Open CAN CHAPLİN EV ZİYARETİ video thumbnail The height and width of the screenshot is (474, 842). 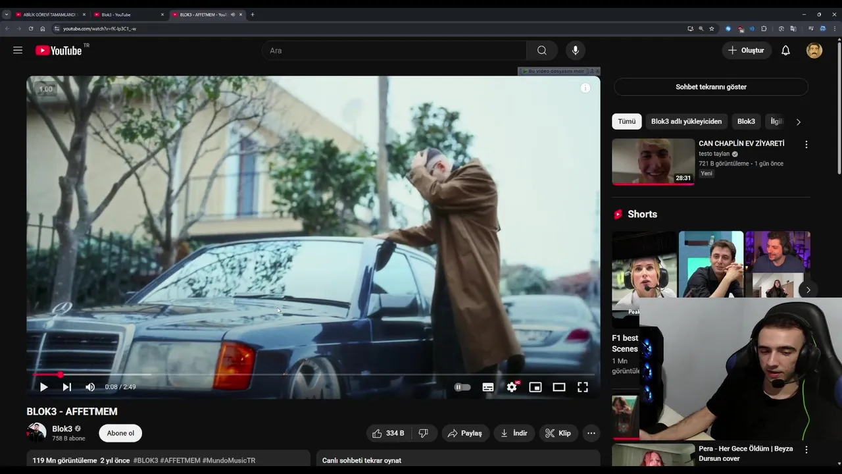click(x=653, y=161)
